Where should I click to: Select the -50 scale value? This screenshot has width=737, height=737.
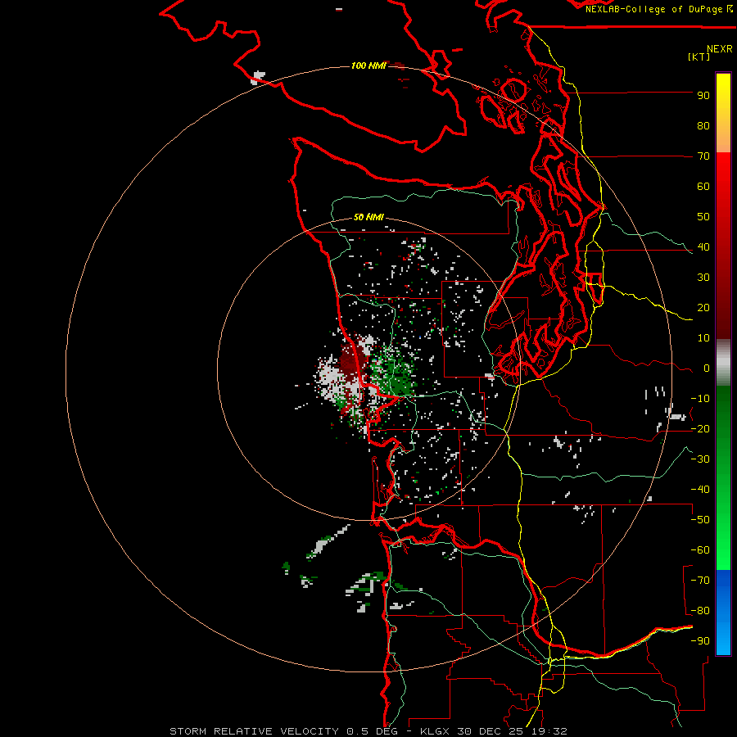click(700, 520)
